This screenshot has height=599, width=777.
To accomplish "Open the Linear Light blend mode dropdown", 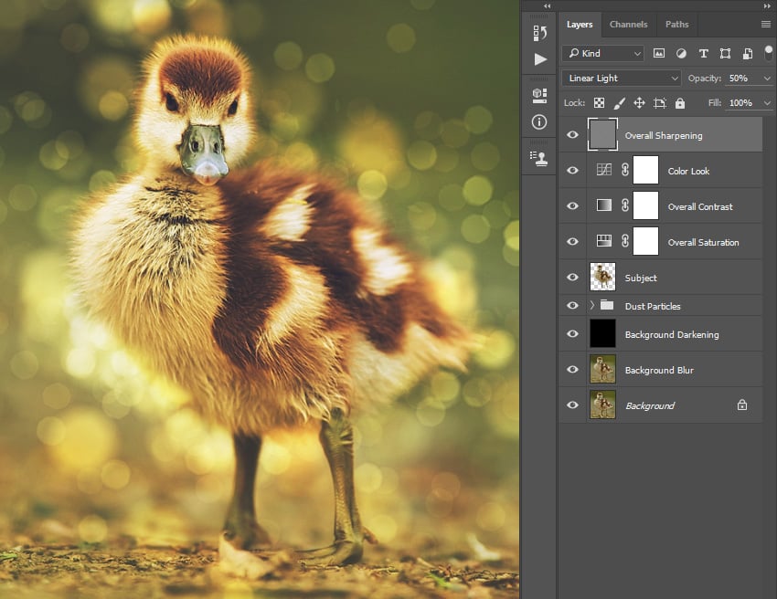I will click(x=621, y=78).
